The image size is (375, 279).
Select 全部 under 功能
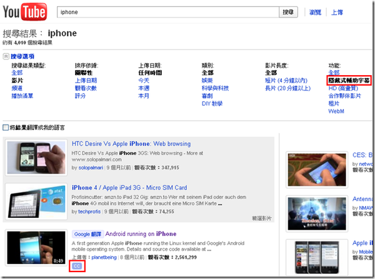334,73
